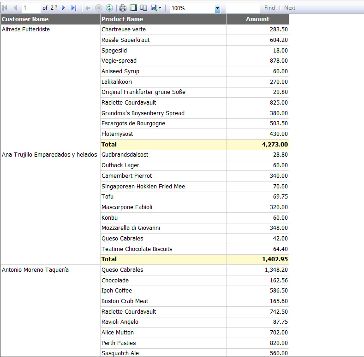Screen dimensions: 364x357
Task: Click the 1,348.20 amount value
Action: [x=258, y=270]
